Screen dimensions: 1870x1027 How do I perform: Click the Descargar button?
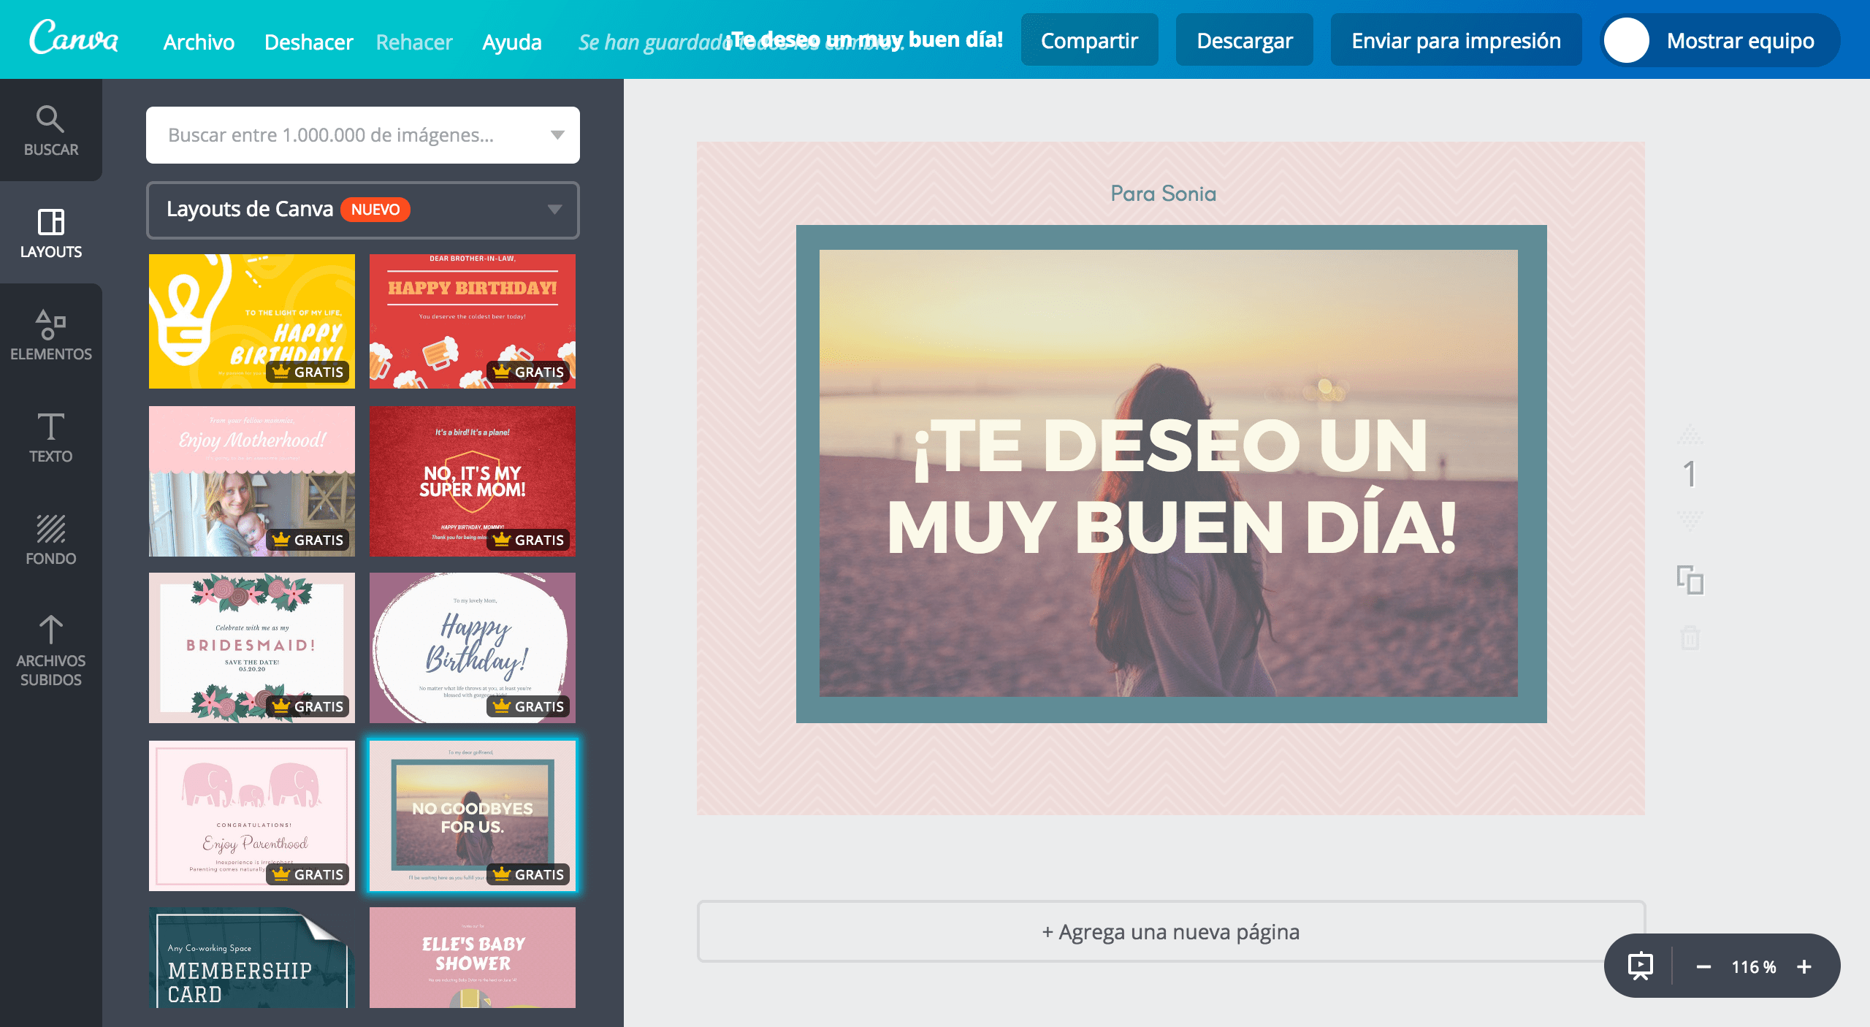coord(1244,40)
